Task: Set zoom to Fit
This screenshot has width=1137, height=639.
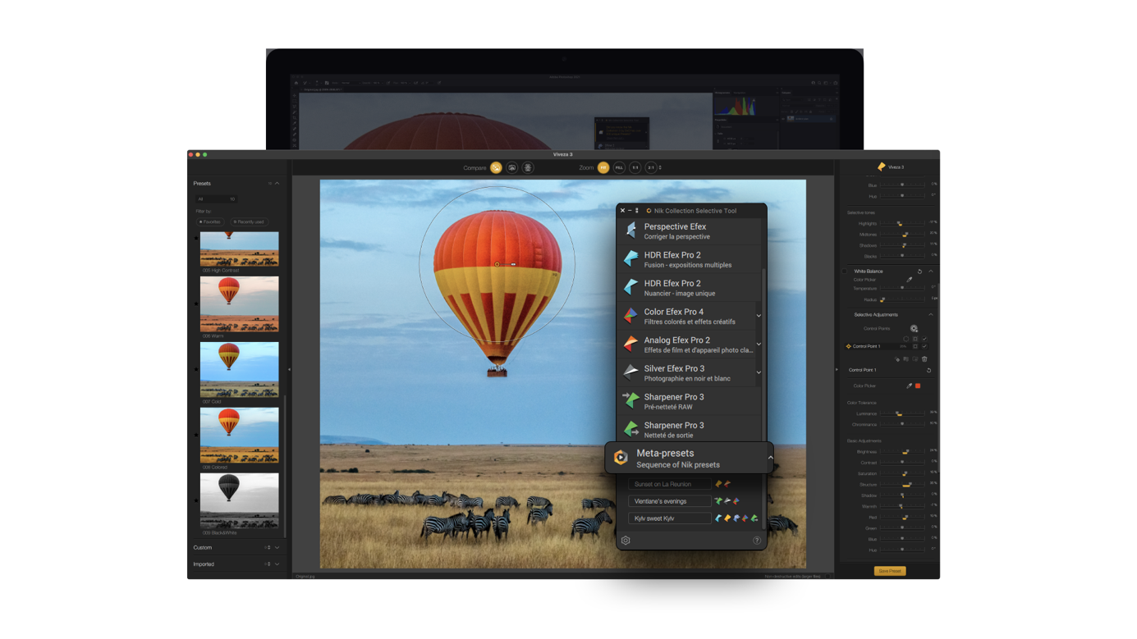Action: pyautogui.click(x=603, y=167)
